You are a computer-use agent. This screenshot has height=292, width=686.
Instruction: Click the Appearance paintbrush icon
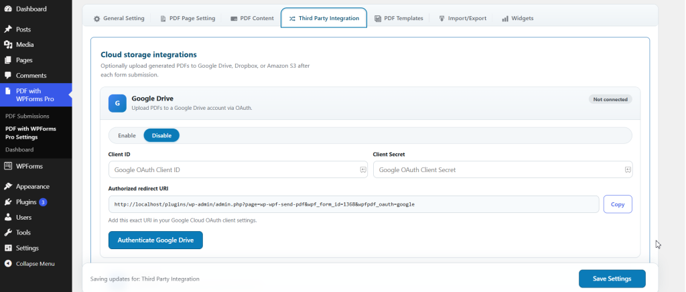(x=8, y=186)
